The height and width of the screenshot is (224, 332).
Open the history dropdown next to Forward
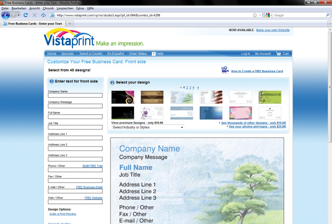tap(19, 15)
